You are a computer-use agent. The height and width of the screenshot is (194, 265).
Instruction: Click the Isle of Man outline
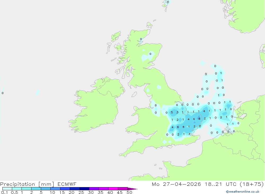coord(134,94)
